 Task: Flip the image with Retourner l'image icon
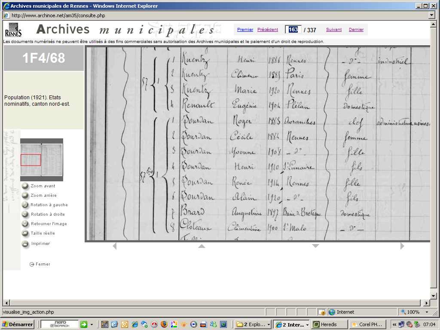click(x=25, y=224)
